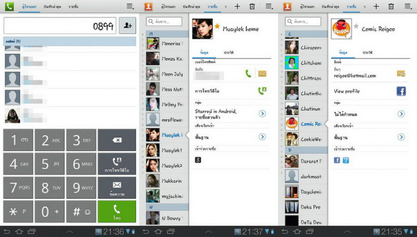
Task: Expand ringtone arrow in Muaylek home details
Action: click(262, 137)
